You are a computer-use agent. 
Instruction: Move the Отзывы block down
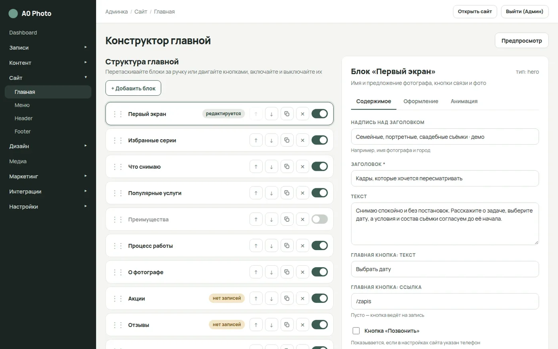(271, 325)
